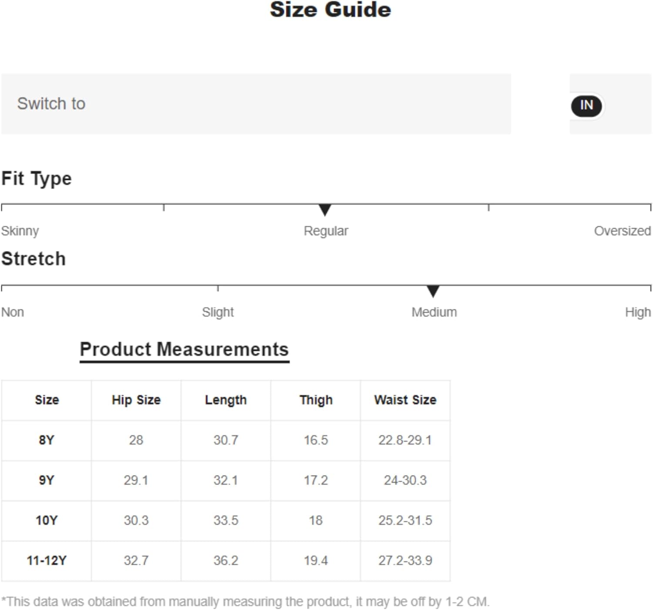The height and width of the screenshot is (610, 653).
Task: Click the Waist Size column header
Action: (x=405, y=400)
